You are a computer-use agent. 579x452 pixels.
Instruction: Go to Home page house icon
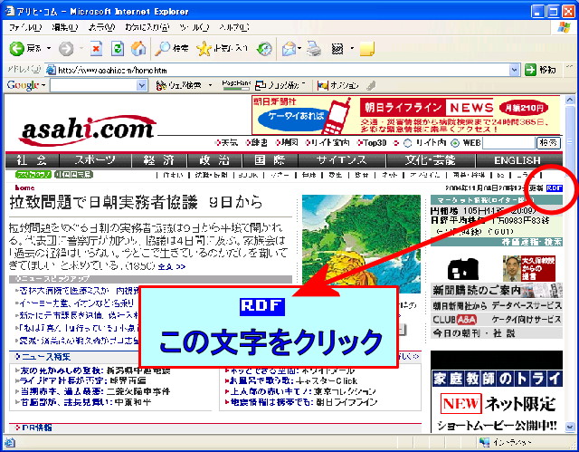click(x=138, y=48)
